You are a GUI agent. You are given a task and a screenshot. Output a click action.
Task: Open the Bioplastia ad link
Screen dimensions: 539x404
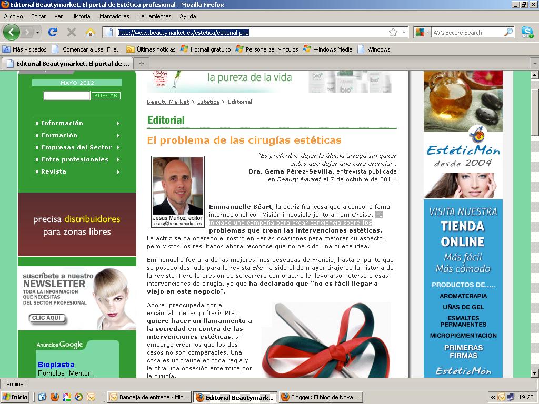56,365
